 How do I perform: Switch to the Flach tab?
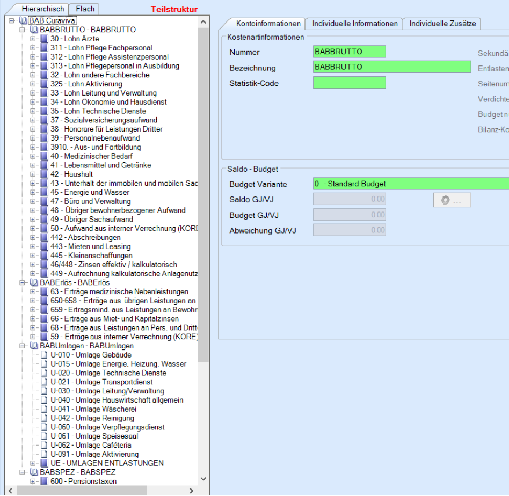(x=85, y=9)
